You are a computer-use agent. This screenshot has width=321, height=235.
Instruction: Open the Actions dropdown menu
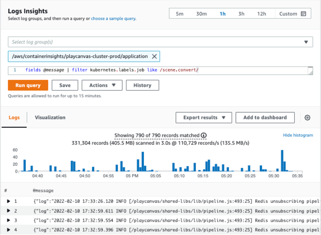[102, 85]
